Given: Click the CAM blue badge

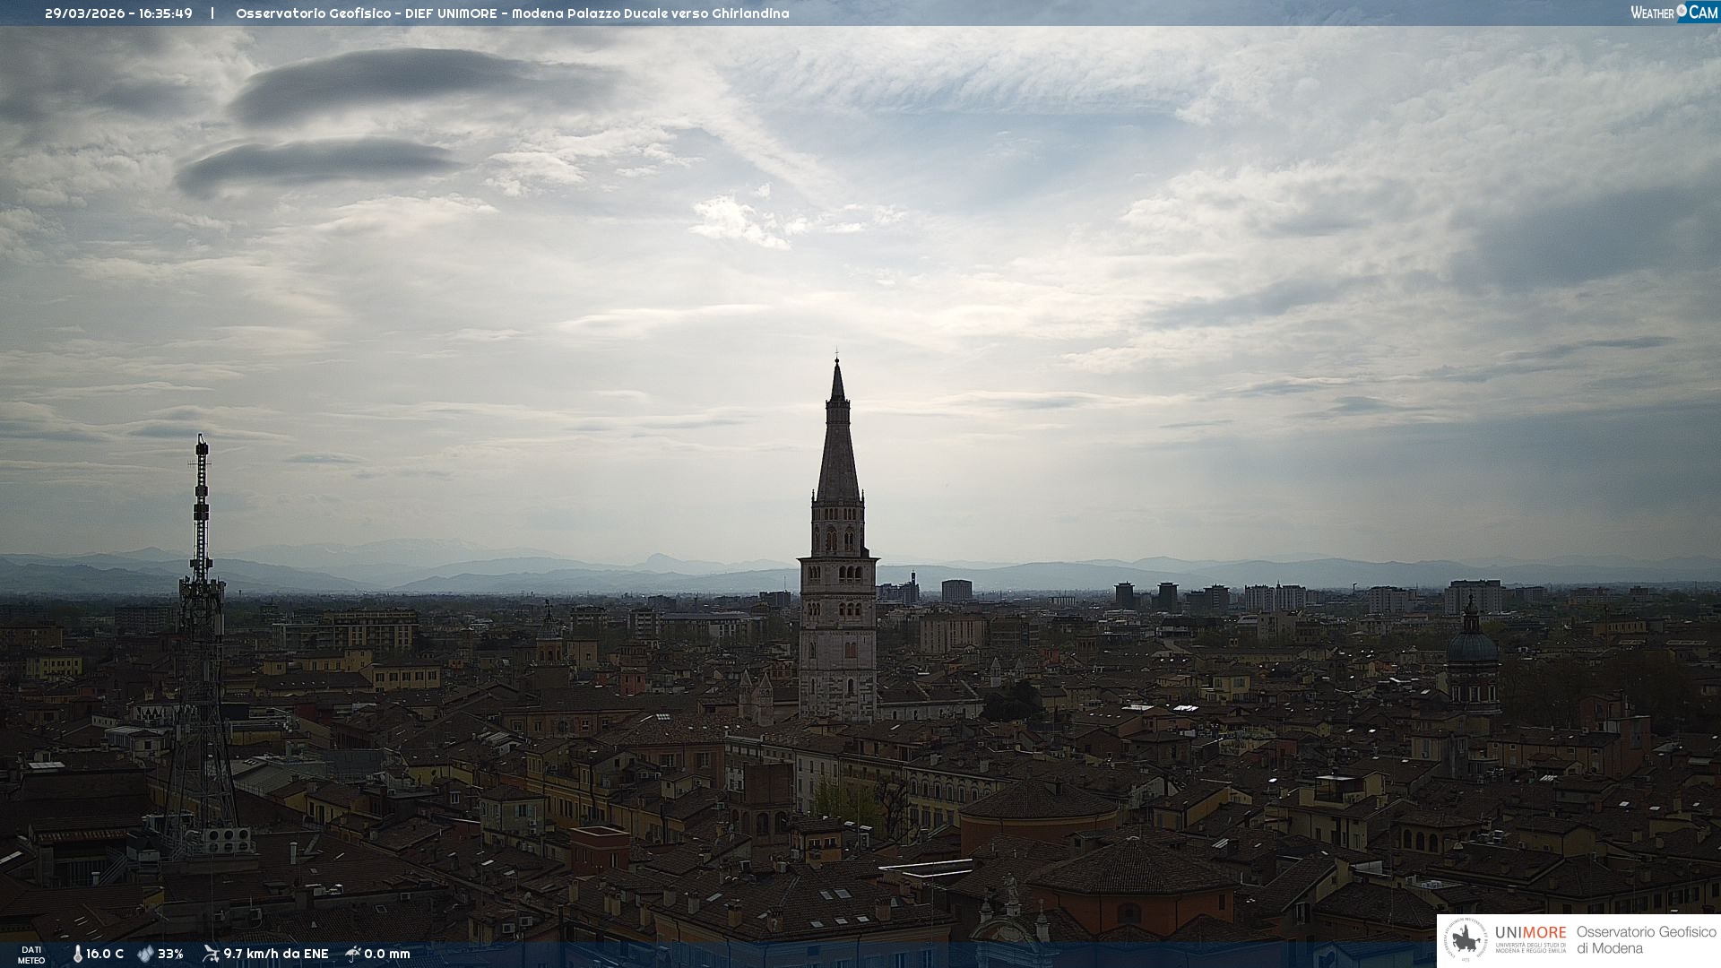Looking at the screenshot, I should pyautogui.click(x=1702, y=13).
